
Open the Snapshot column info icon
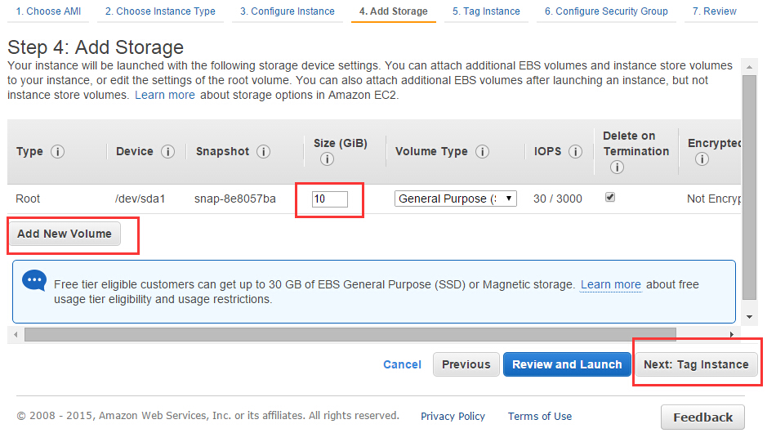(264, 152)
